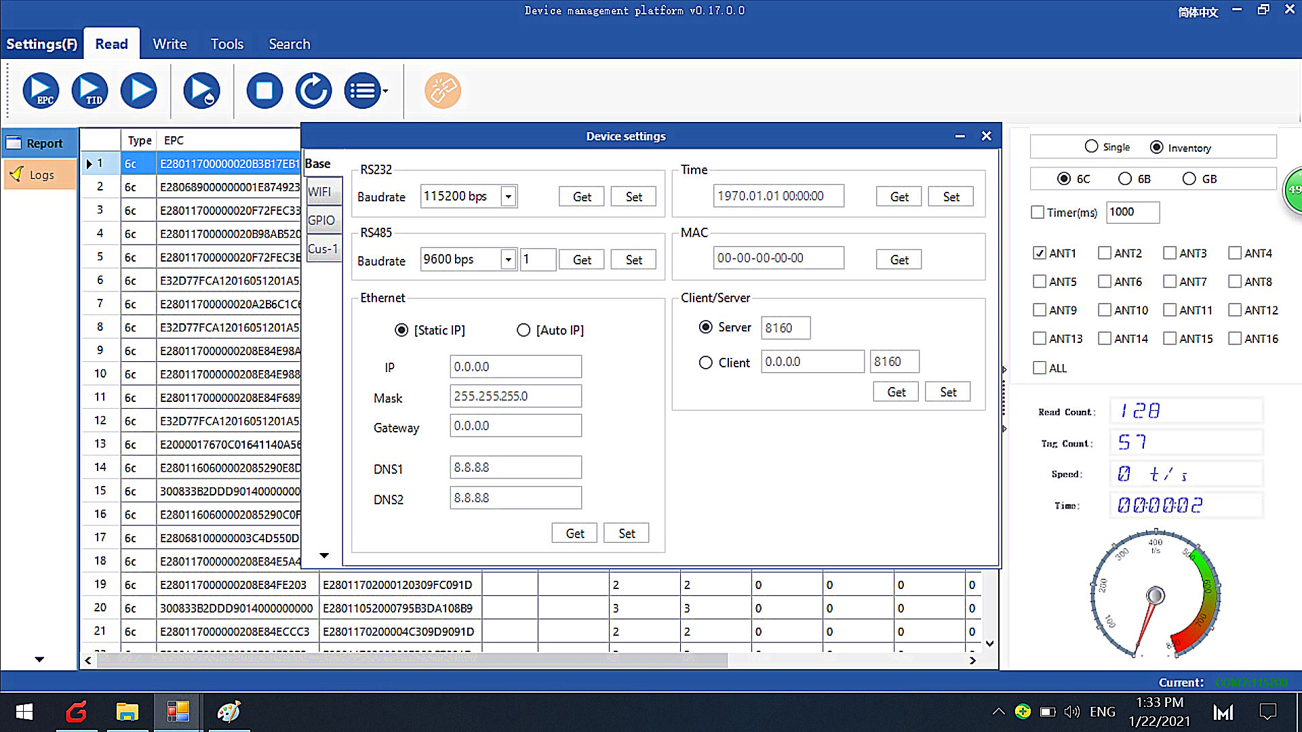This screenshot has width=1302, height=732.
Task: Select RS485 baudrate dropdown
Action: (508, 259)
